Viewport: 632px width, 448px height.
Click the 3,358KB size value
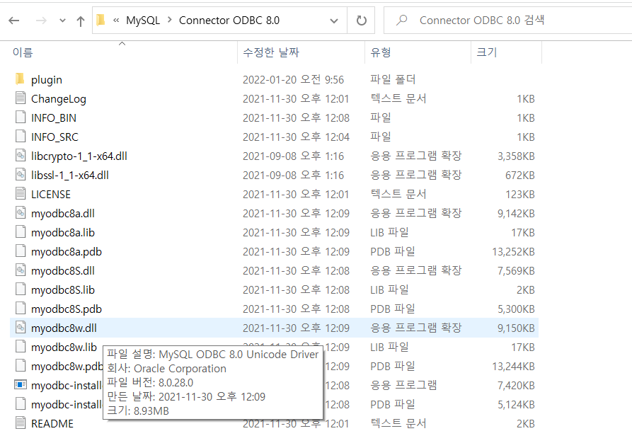516,156
